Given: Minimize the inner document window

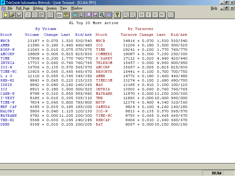Looking at the screenshot, I should 222,8.
